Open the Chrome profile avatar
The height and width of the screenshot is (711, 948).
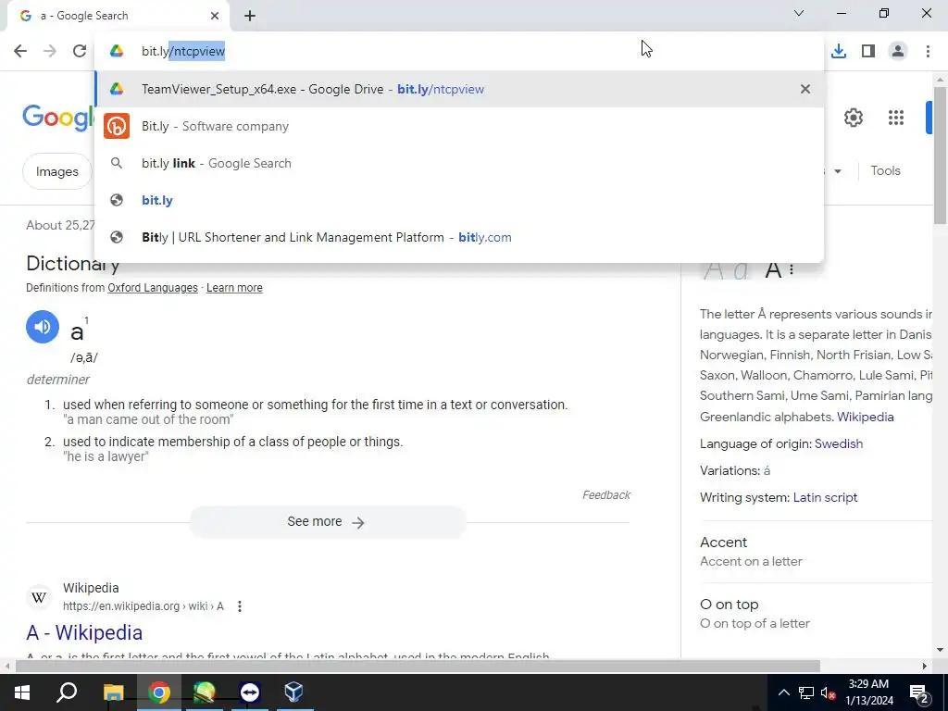click(x=898, y=51)
